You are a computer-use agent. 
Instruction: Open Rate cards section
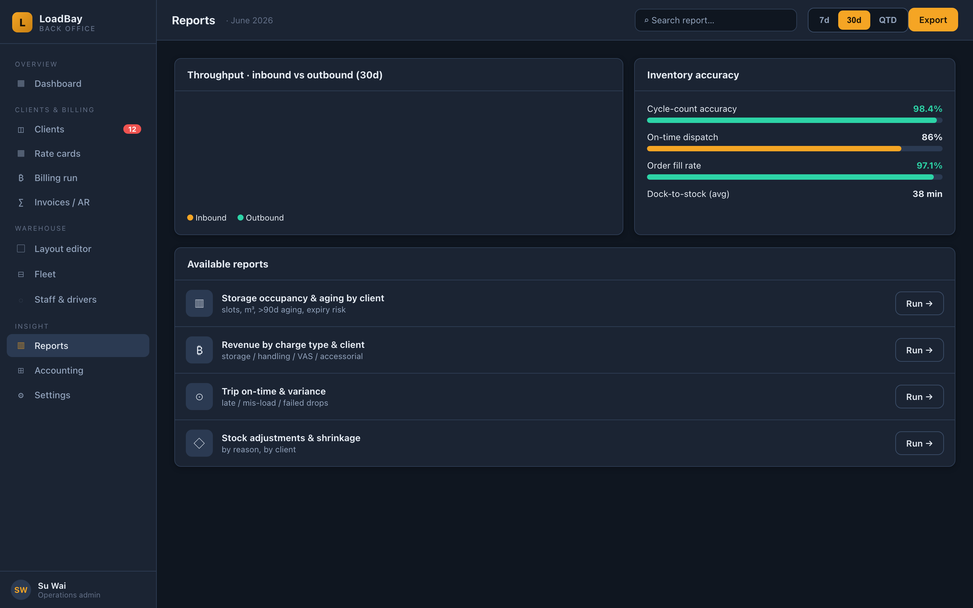coord(78,154)
